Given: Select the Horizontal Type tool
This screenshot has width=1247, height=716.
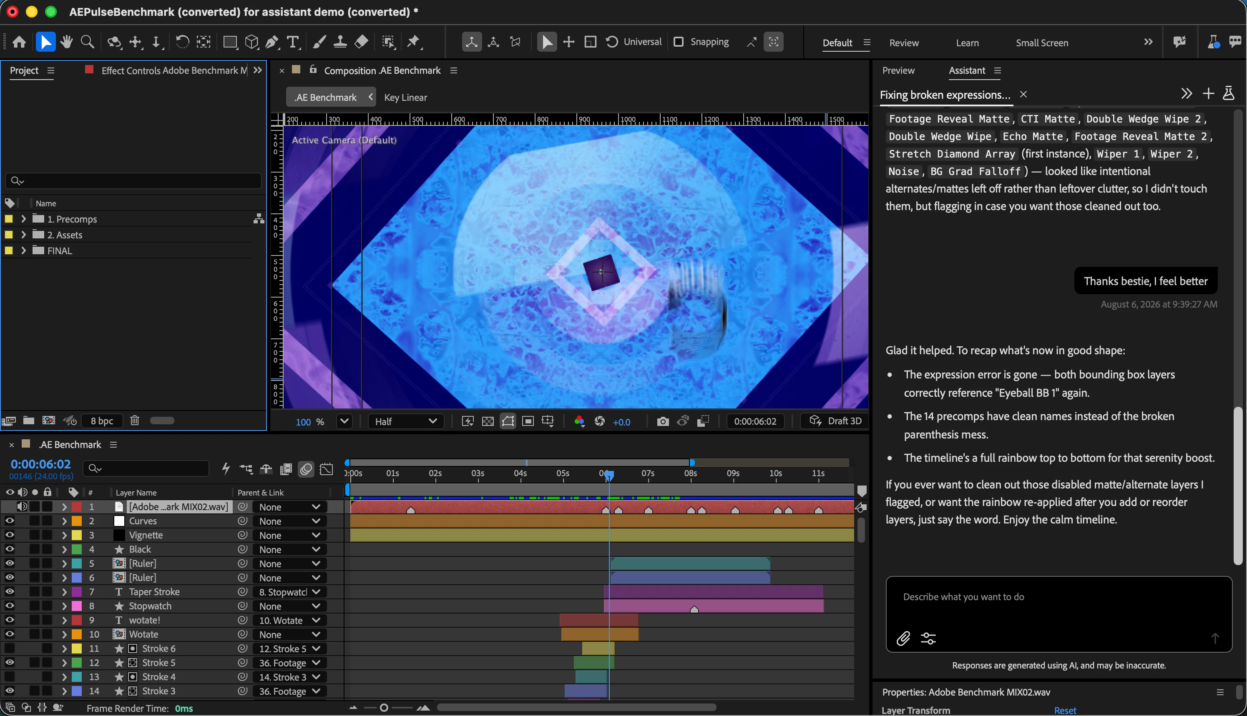Looking at the screenshot, I should click(293, 42).
